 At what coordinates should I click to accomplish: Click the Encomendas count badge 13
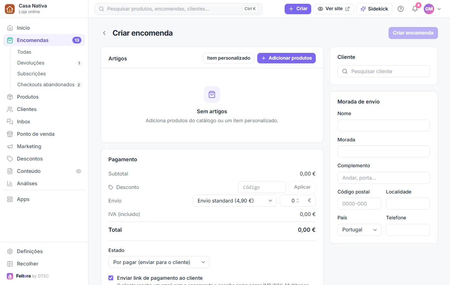click(77, 40)
